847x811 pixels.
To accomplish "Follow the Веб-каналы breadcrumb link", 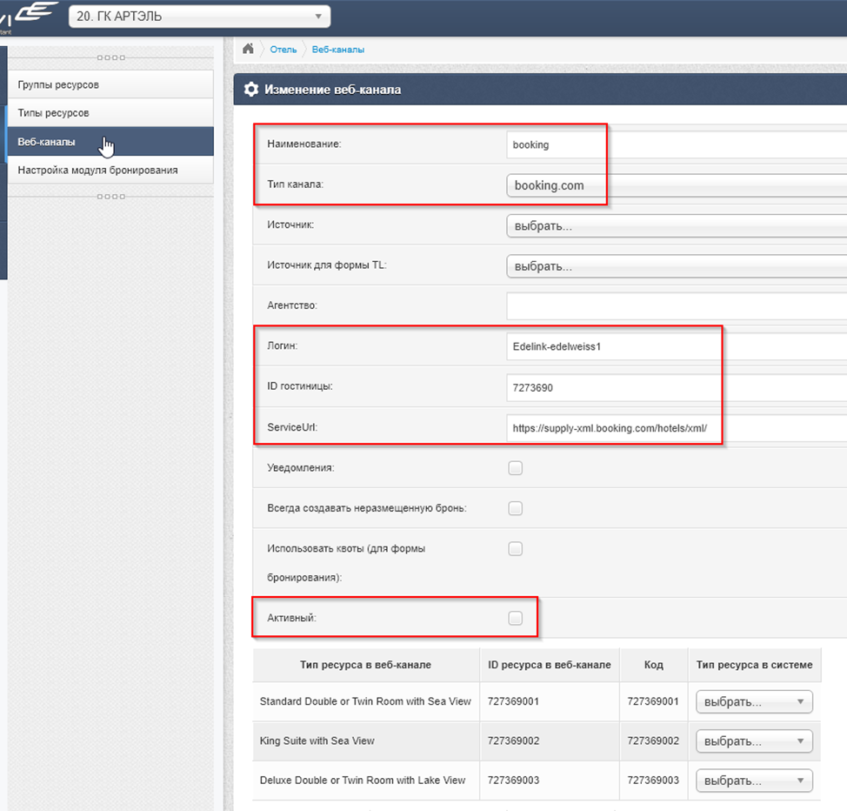I will (338, 50).
